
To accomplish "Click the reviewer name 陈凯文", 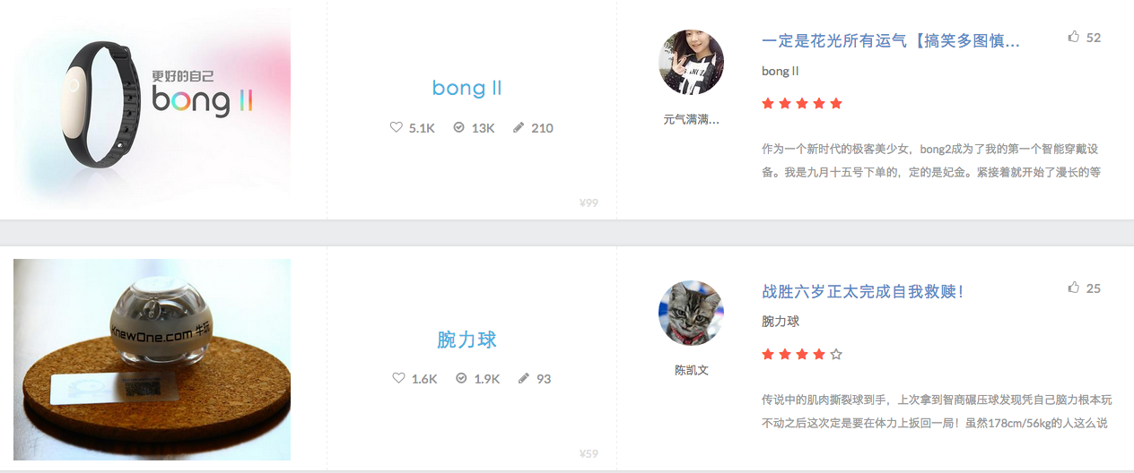I will point(692,370).
